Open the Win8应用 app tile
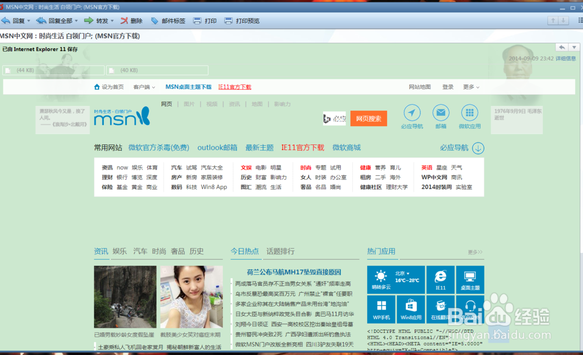Image resolution: width=583 pixels, height=355 pixels. [411, 309]
